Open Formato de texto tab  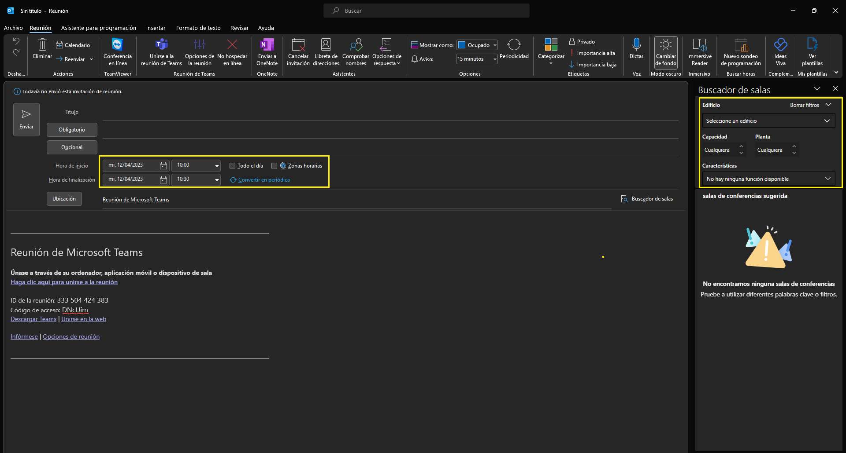(x=198, y=28)
